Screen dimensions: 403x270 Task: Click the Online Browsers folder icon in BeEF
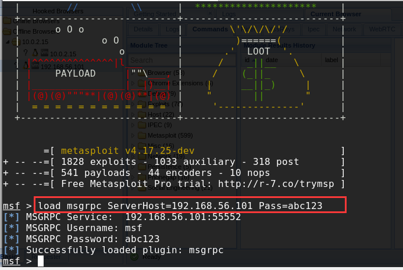tap(7, 21)
